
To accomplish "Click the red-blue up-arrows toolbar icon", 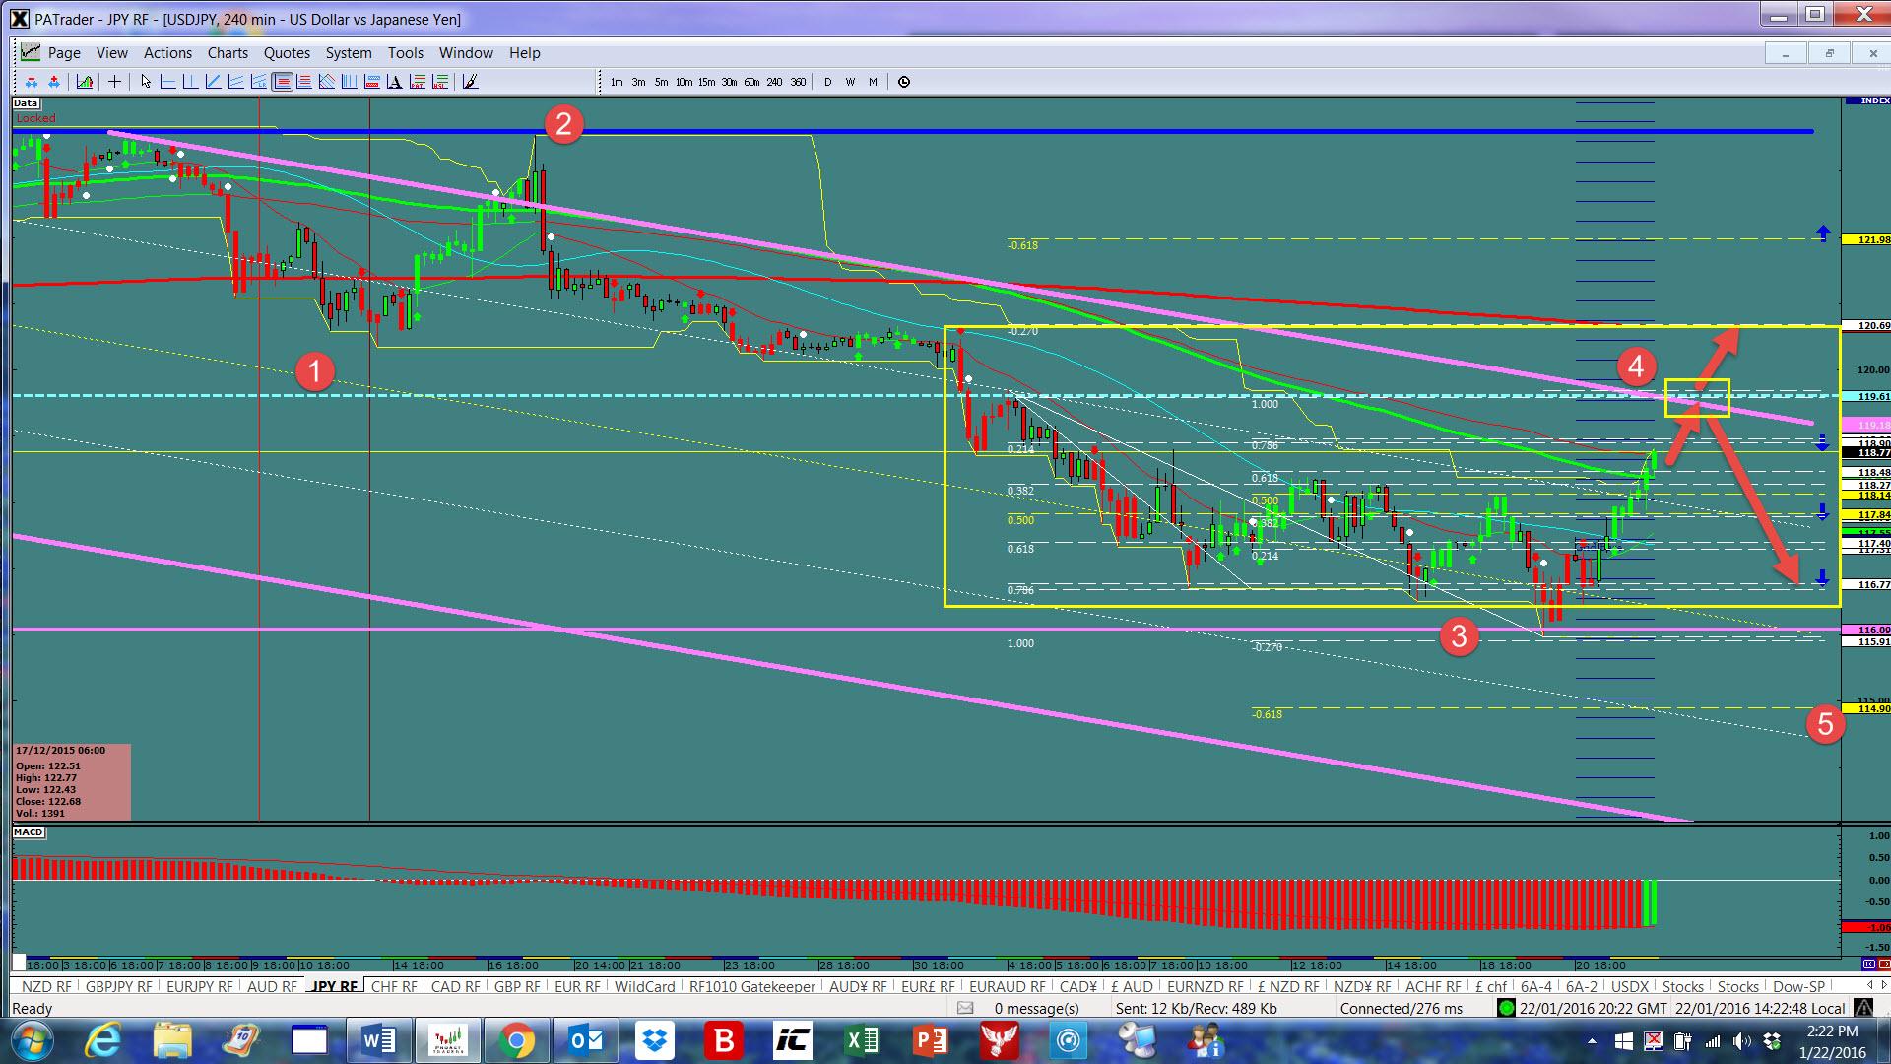I will point(54,82).
